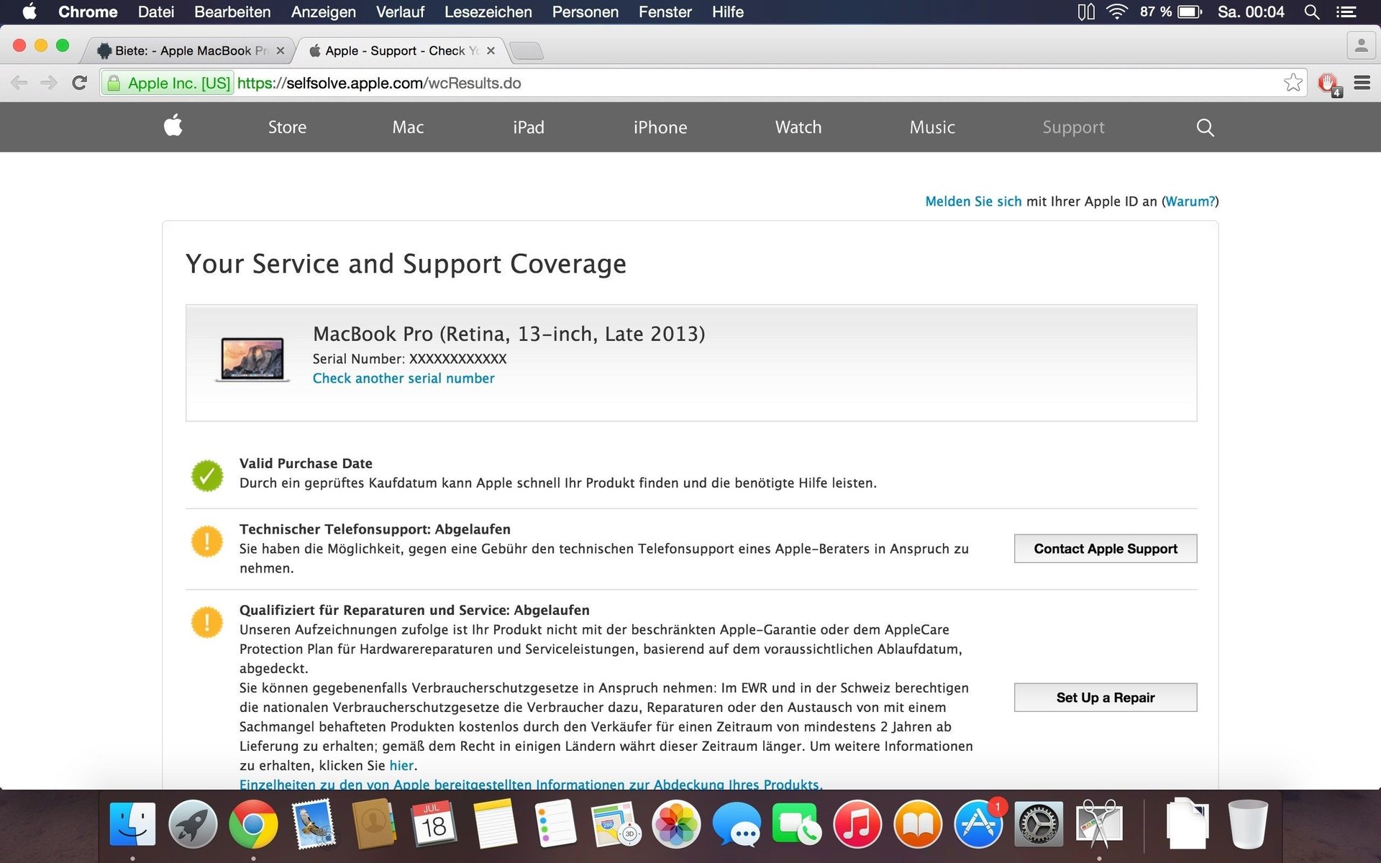Open Chrome from the dock
The height and width of the screenshot is (863, 1381).
253,824
